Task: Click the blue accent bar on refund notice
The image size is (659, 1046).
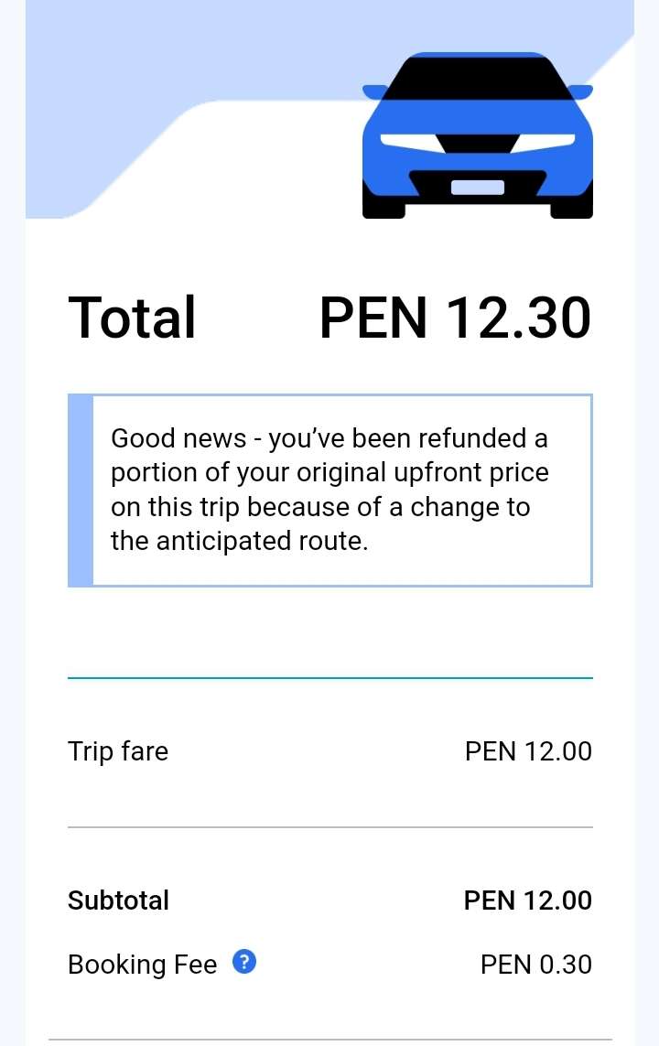Action: pyautogui.click(x=81, y=490)
